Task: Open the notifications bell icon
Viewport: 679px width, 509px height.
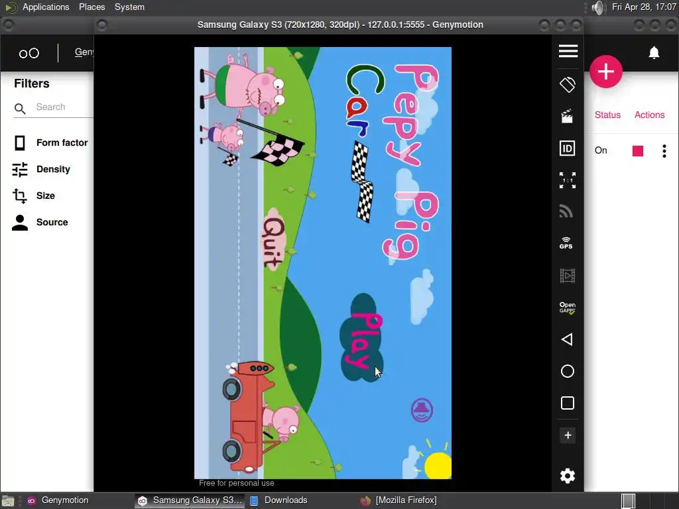Action: tap(654, 53)
